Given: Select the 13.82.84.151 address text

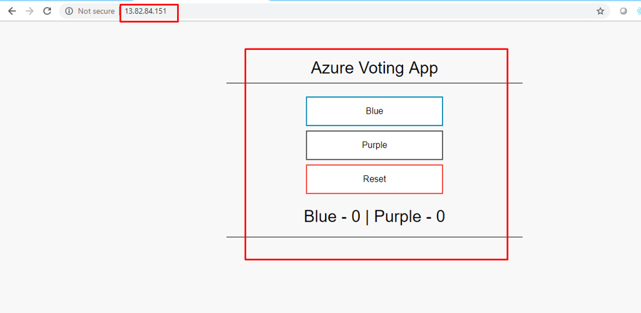Looking at the screenshot, I should pyautogui.click(x=145, y=12).
